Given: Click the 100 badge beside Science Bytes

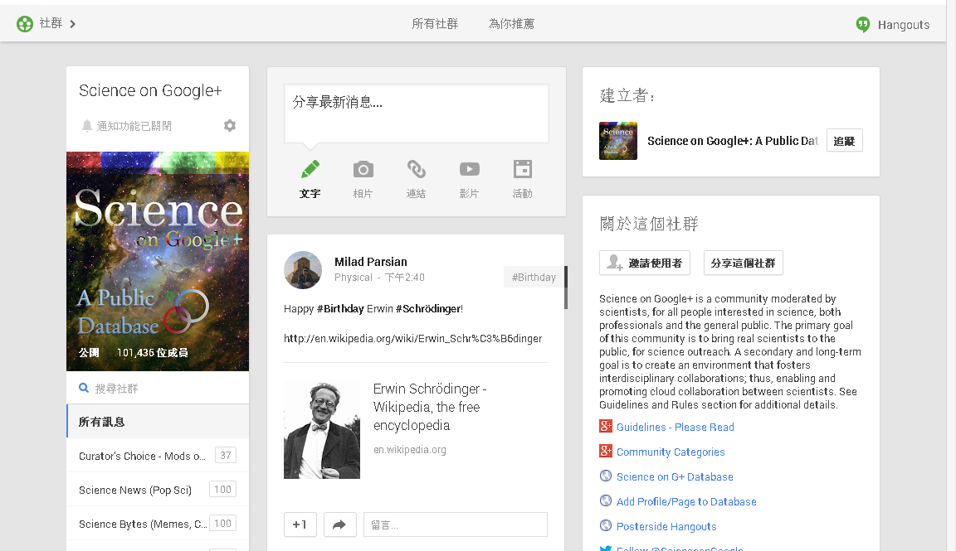Looking at the screenshot, I should tap(222, 524).
